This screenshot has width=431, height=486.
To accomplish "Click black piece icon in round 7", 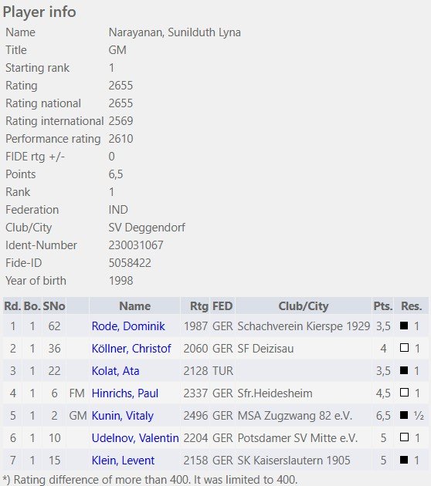I will click(x=404, y=459).
